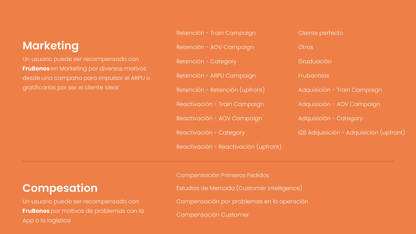Click the Marketing heading
This screenshot has height=234, width=416.
[x=51, y=46]
